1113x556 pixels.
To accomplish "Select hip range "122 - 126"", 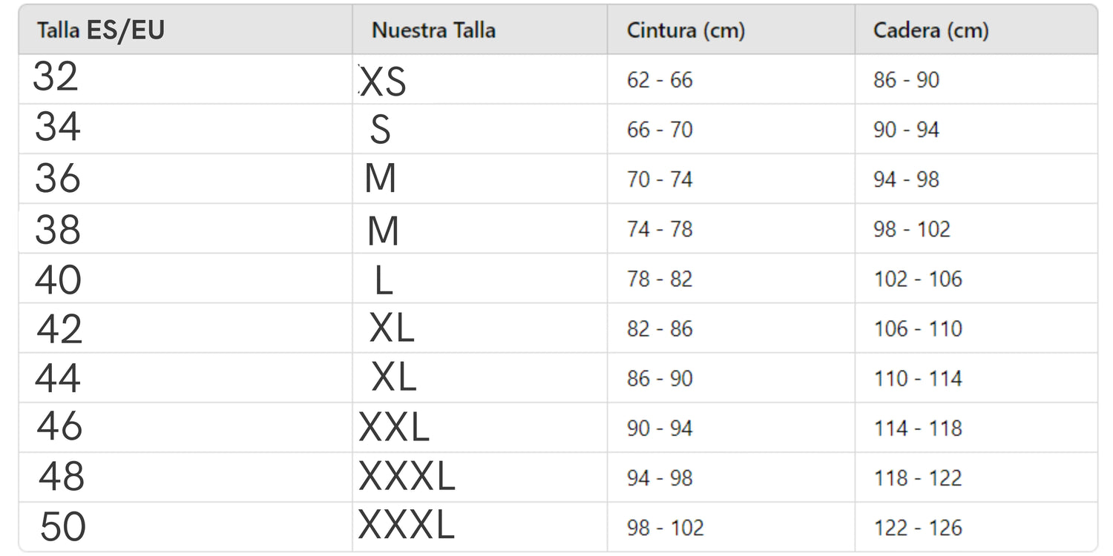I will tap(917, 528).
